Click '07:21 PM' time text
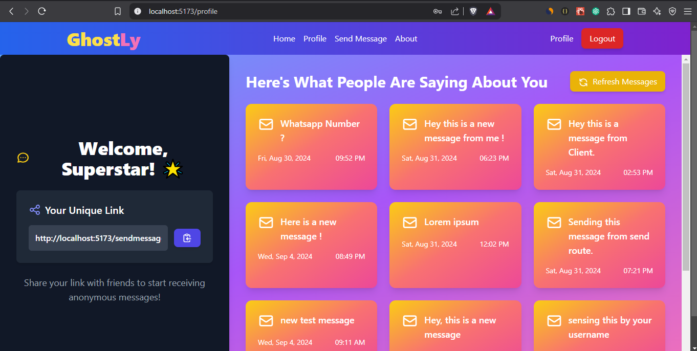Viewport: 697px width, 351px height. (638, 271)
